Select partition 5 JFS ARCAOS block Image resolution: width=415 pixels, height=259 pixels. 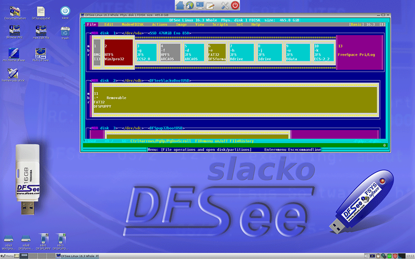pyautogui.click(x=194, y=53)
